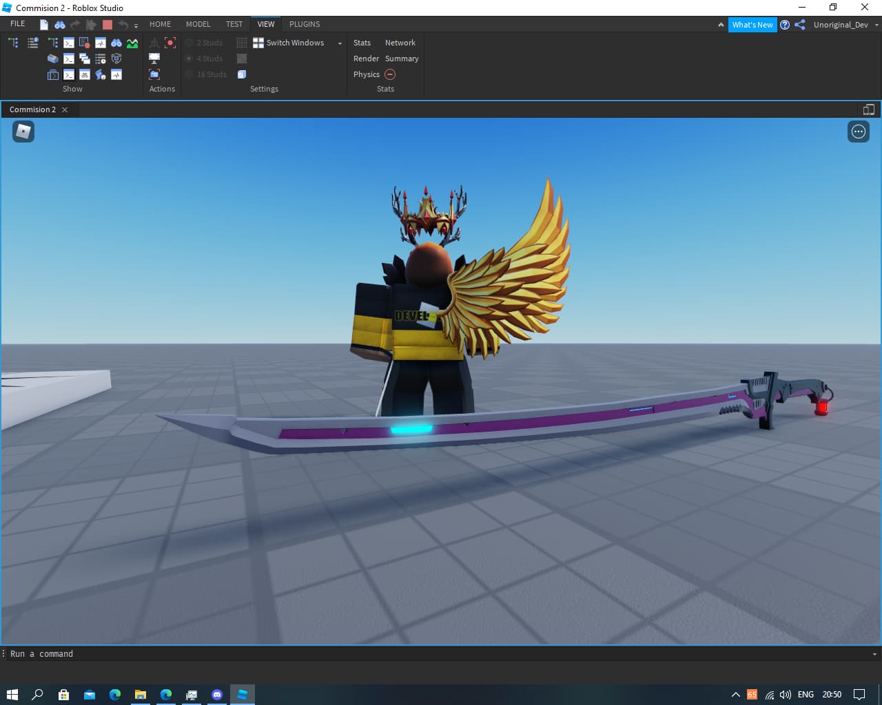This screenshot has height=705, width=882.
Task: Open the Toolbox icon in Show group
Action: [52, 59]
